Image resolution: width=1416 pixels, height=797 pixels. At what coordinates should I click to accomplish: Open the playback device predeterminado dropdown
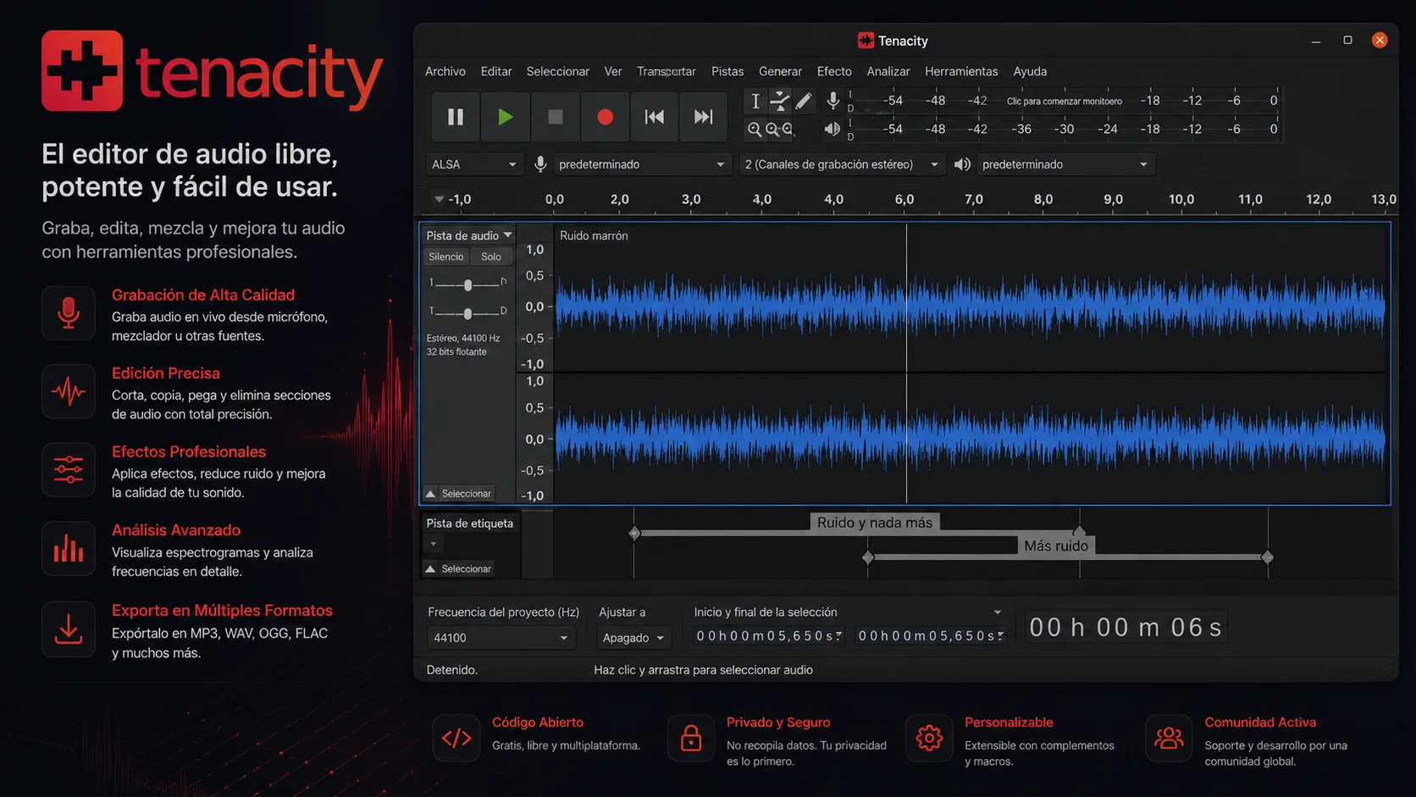(1065, 164)
